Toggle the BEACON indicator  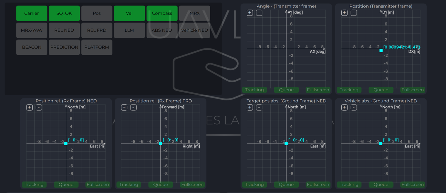tap(32, 47)
